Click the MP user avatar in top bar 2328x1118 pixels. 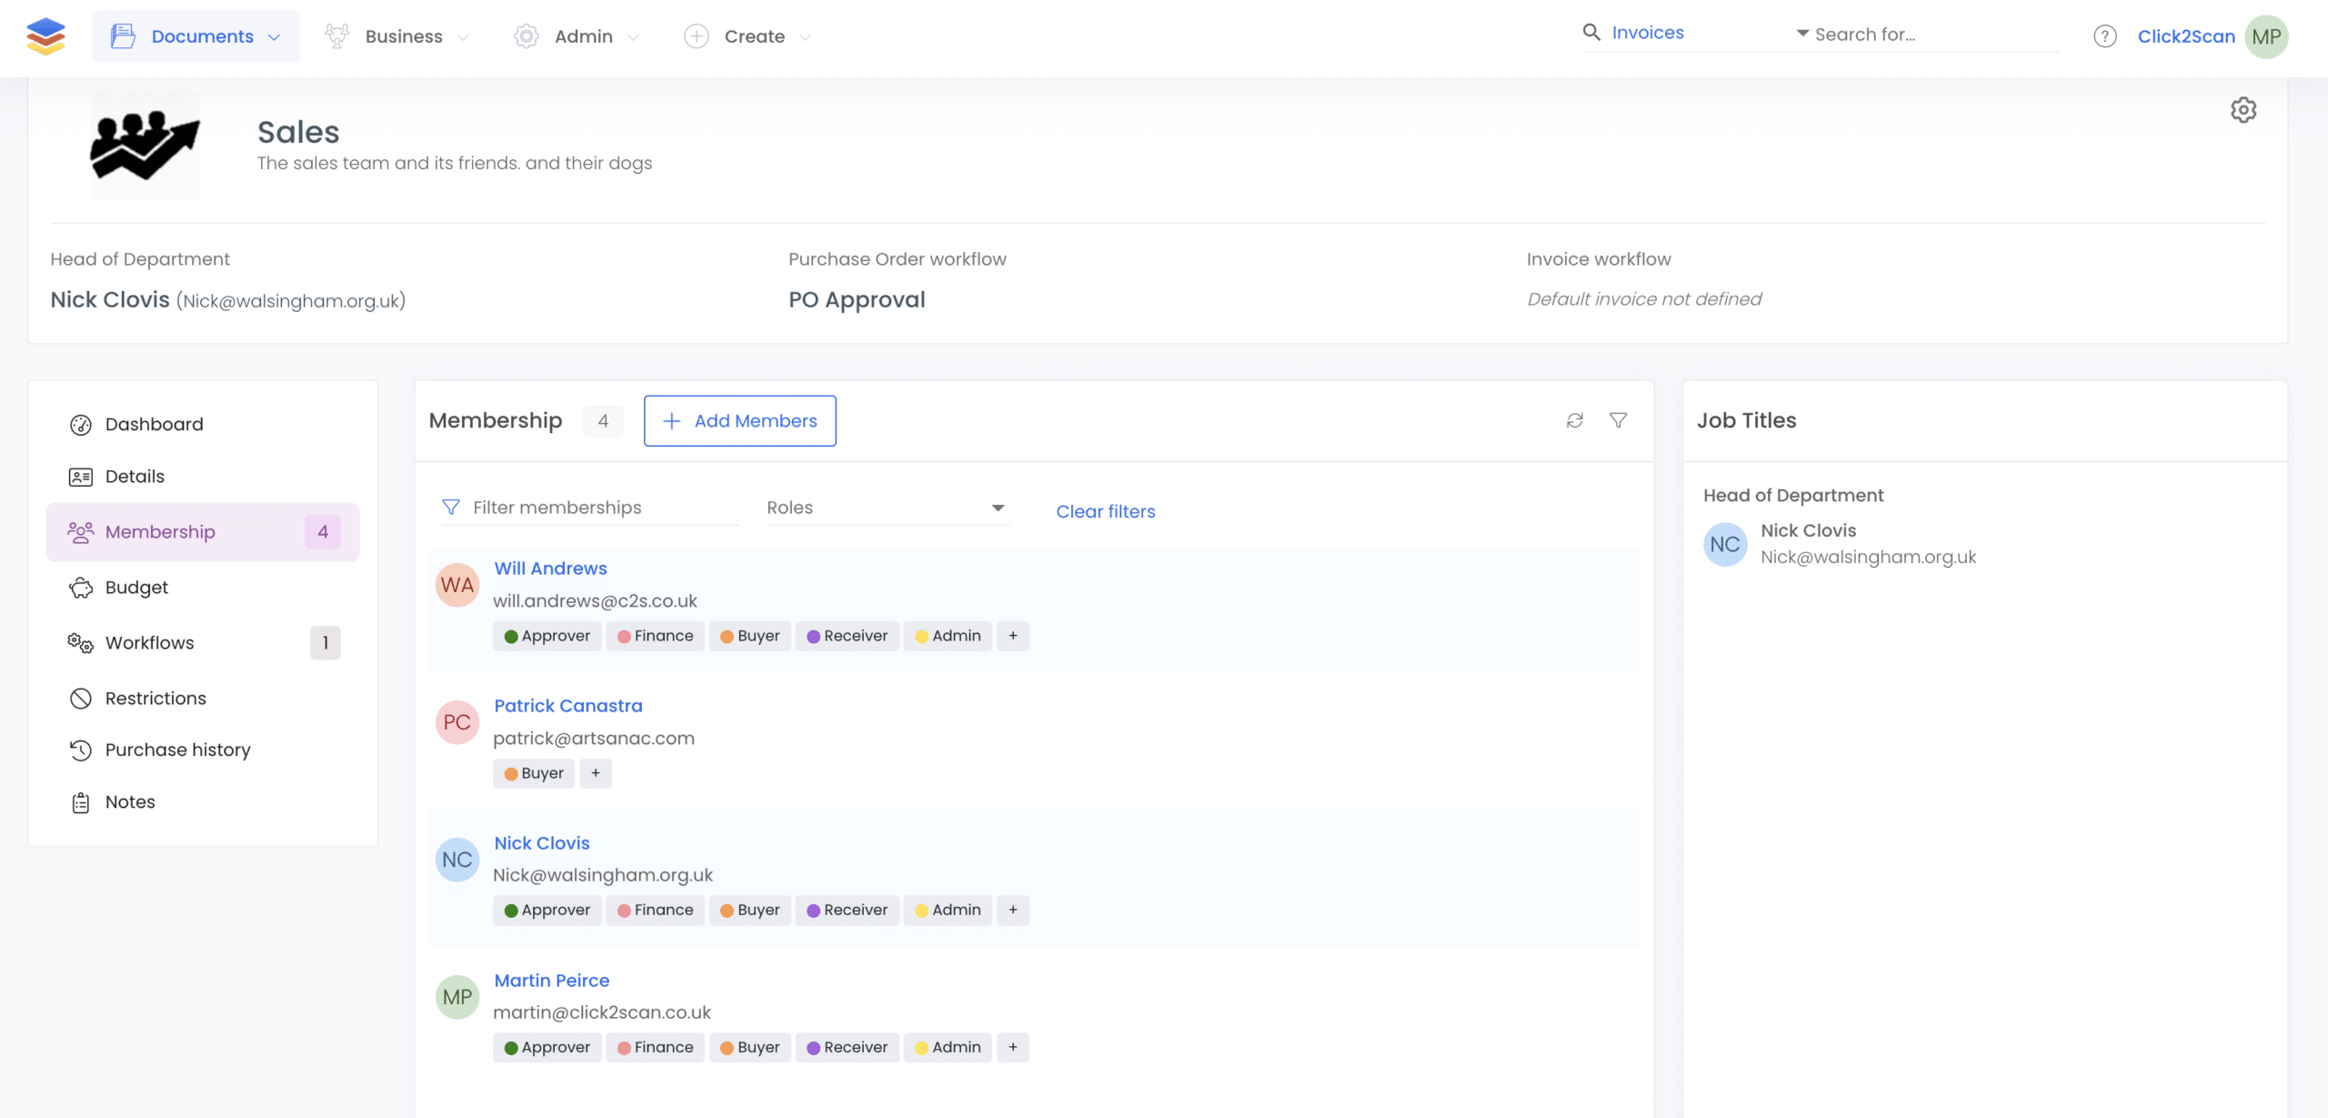(x=2266, y=36)
